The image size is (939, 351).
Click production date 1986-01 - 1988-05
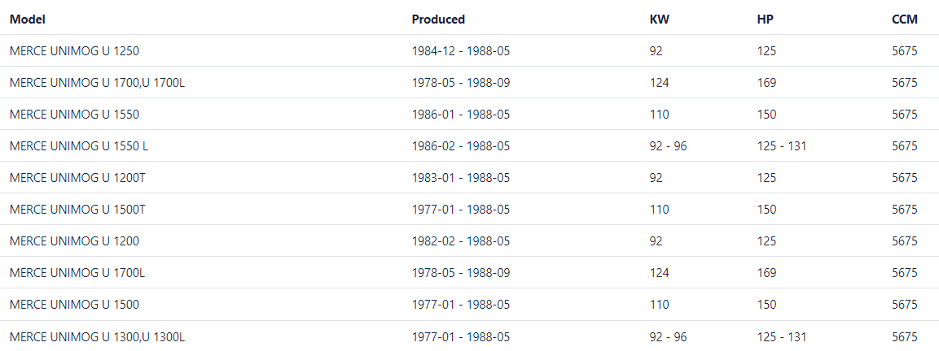pos(461,115)
